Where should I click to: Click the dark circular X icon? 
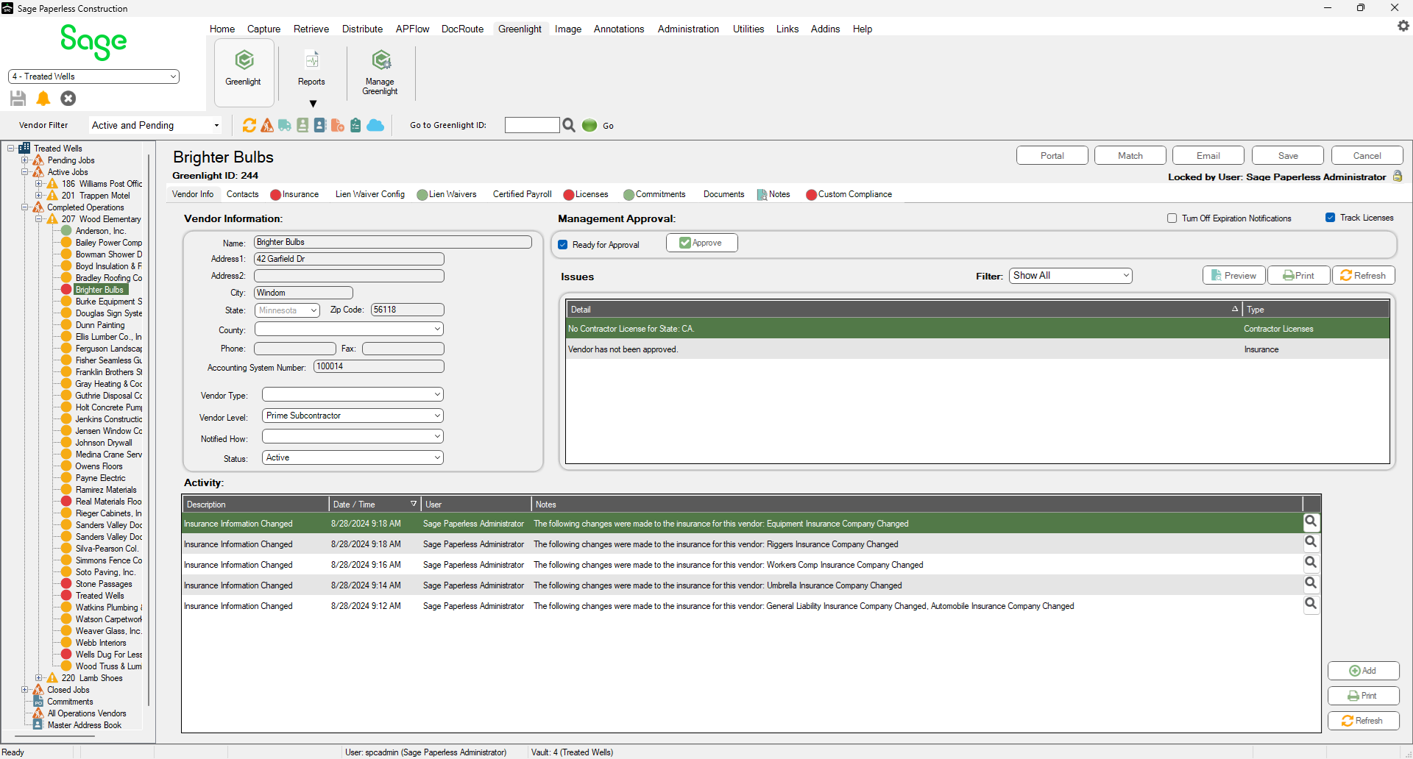click(x=68, y=99)
